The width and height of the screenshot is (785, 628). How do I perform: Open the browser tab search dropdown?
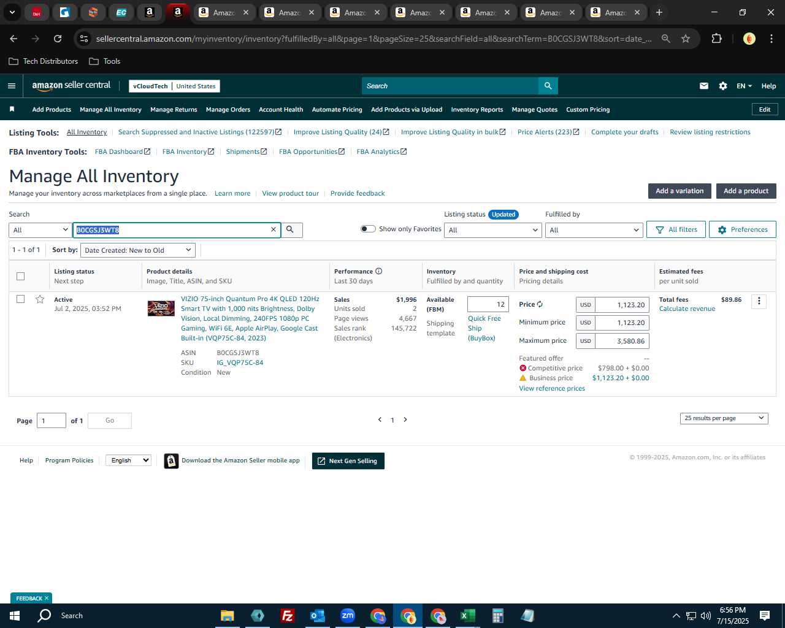pos(12,12)
